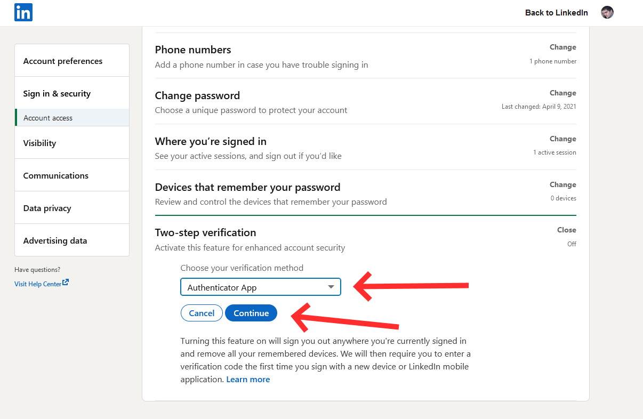The image size is (643, 419).
Task: Open the Visibility settings section
Action: pyautogui.click(x=39, y=143)
